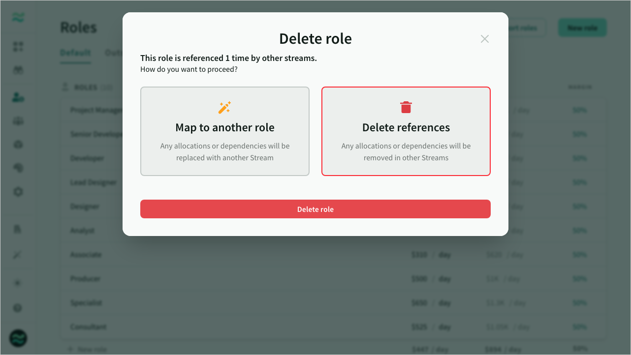Select the Delete references option
Image resolution: width=631 pixels, height=355 pixels.
coord(406,131)
